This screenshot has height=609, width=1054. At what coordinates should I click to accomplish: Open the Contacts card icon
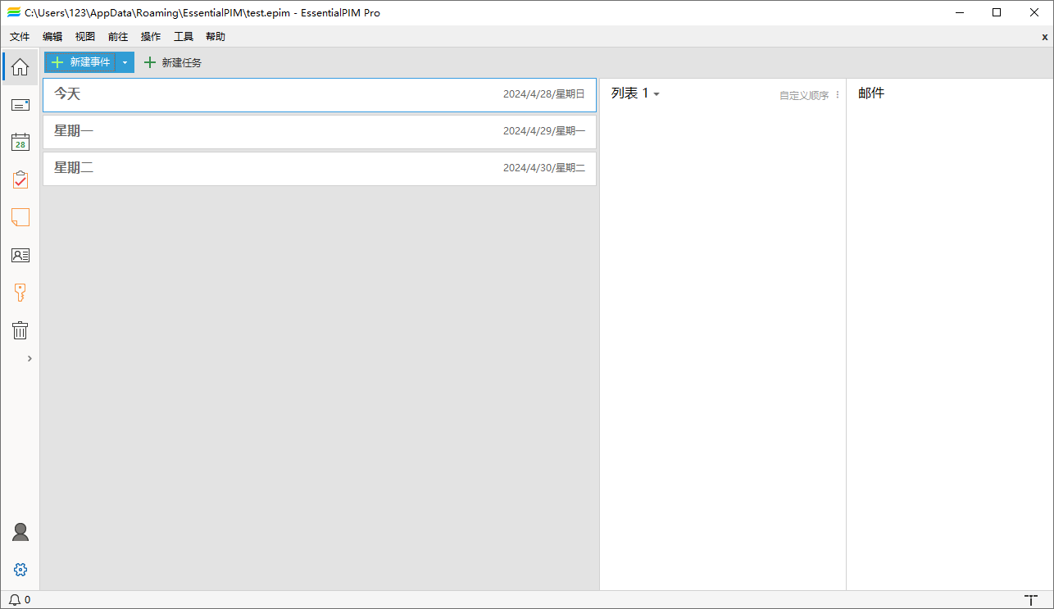pos(20,255)
